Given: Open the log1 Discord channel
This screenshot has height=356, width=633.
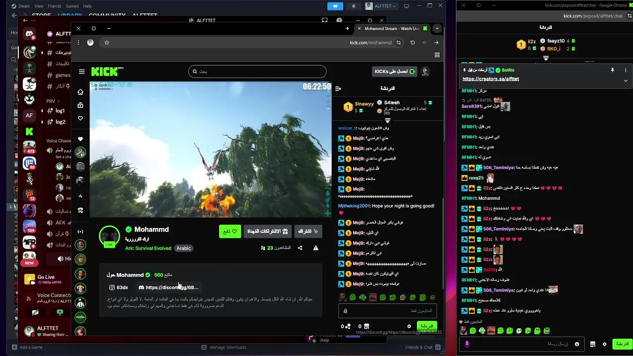Looking at the screenshot, I should pyautogui.click(x=60, y=111).
